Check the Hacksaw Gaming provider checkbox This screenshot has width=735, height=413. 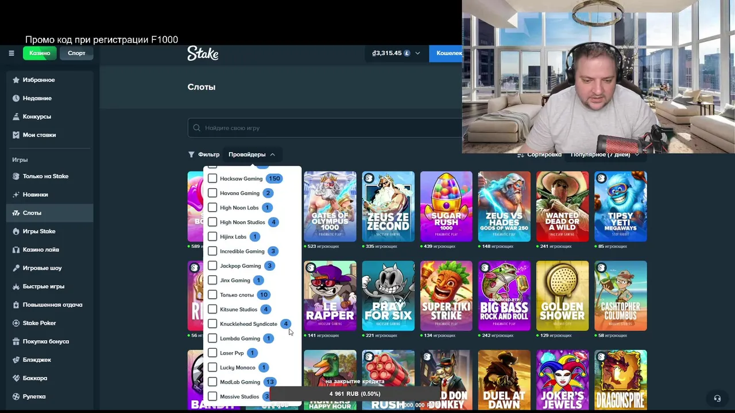(212, 178)
